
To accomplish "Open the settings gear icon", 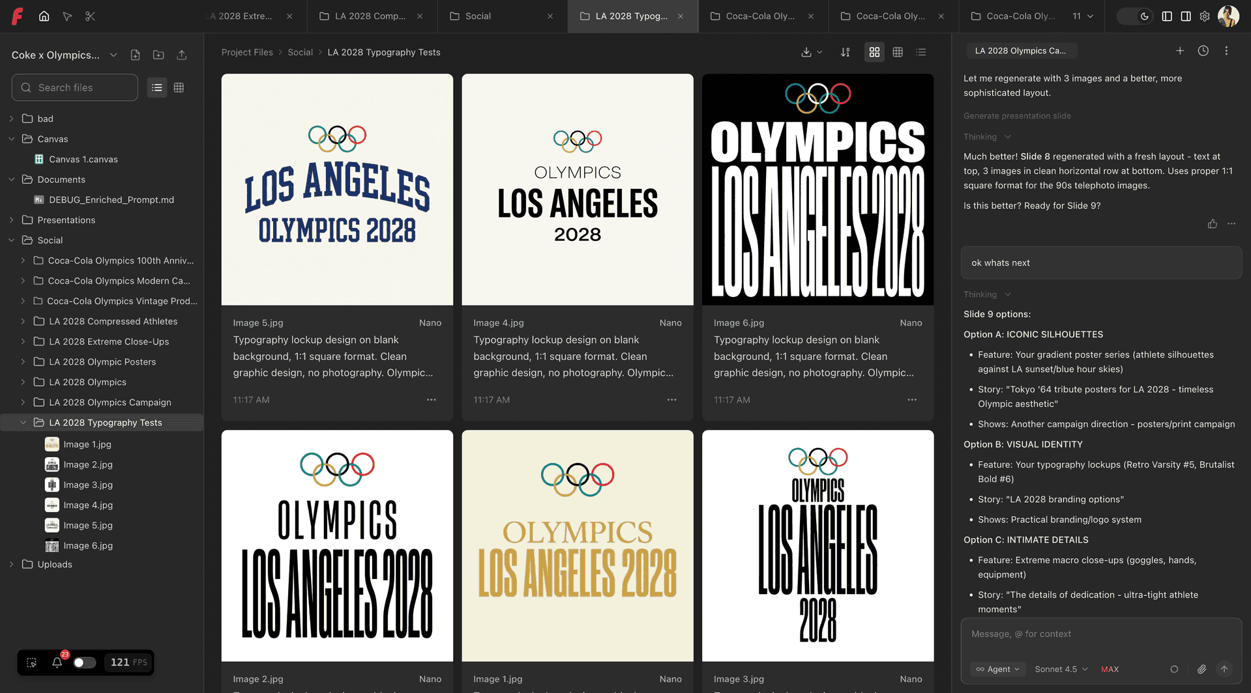I will point(1205,16).
